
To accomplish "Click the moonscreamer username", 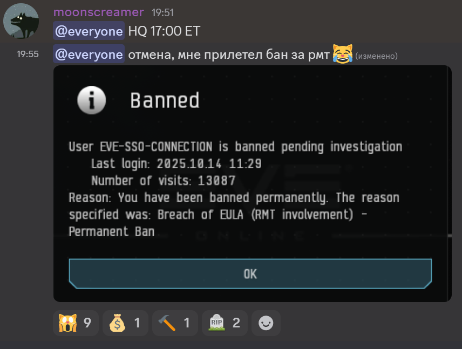I will pyautogui.click(x=98, y=12).
